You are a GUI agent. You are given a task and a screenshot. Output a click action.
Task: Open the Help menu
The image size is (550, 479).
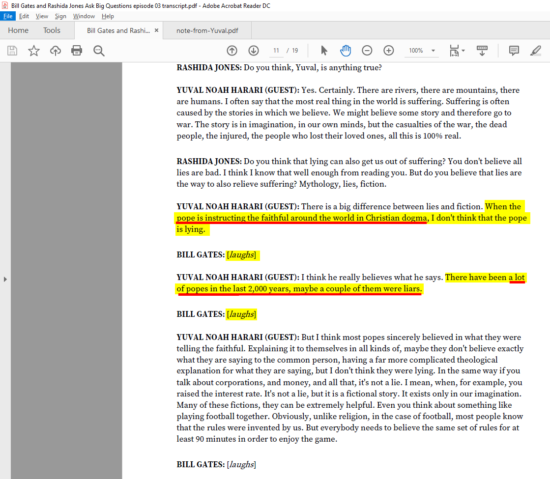tap(108, 16)
